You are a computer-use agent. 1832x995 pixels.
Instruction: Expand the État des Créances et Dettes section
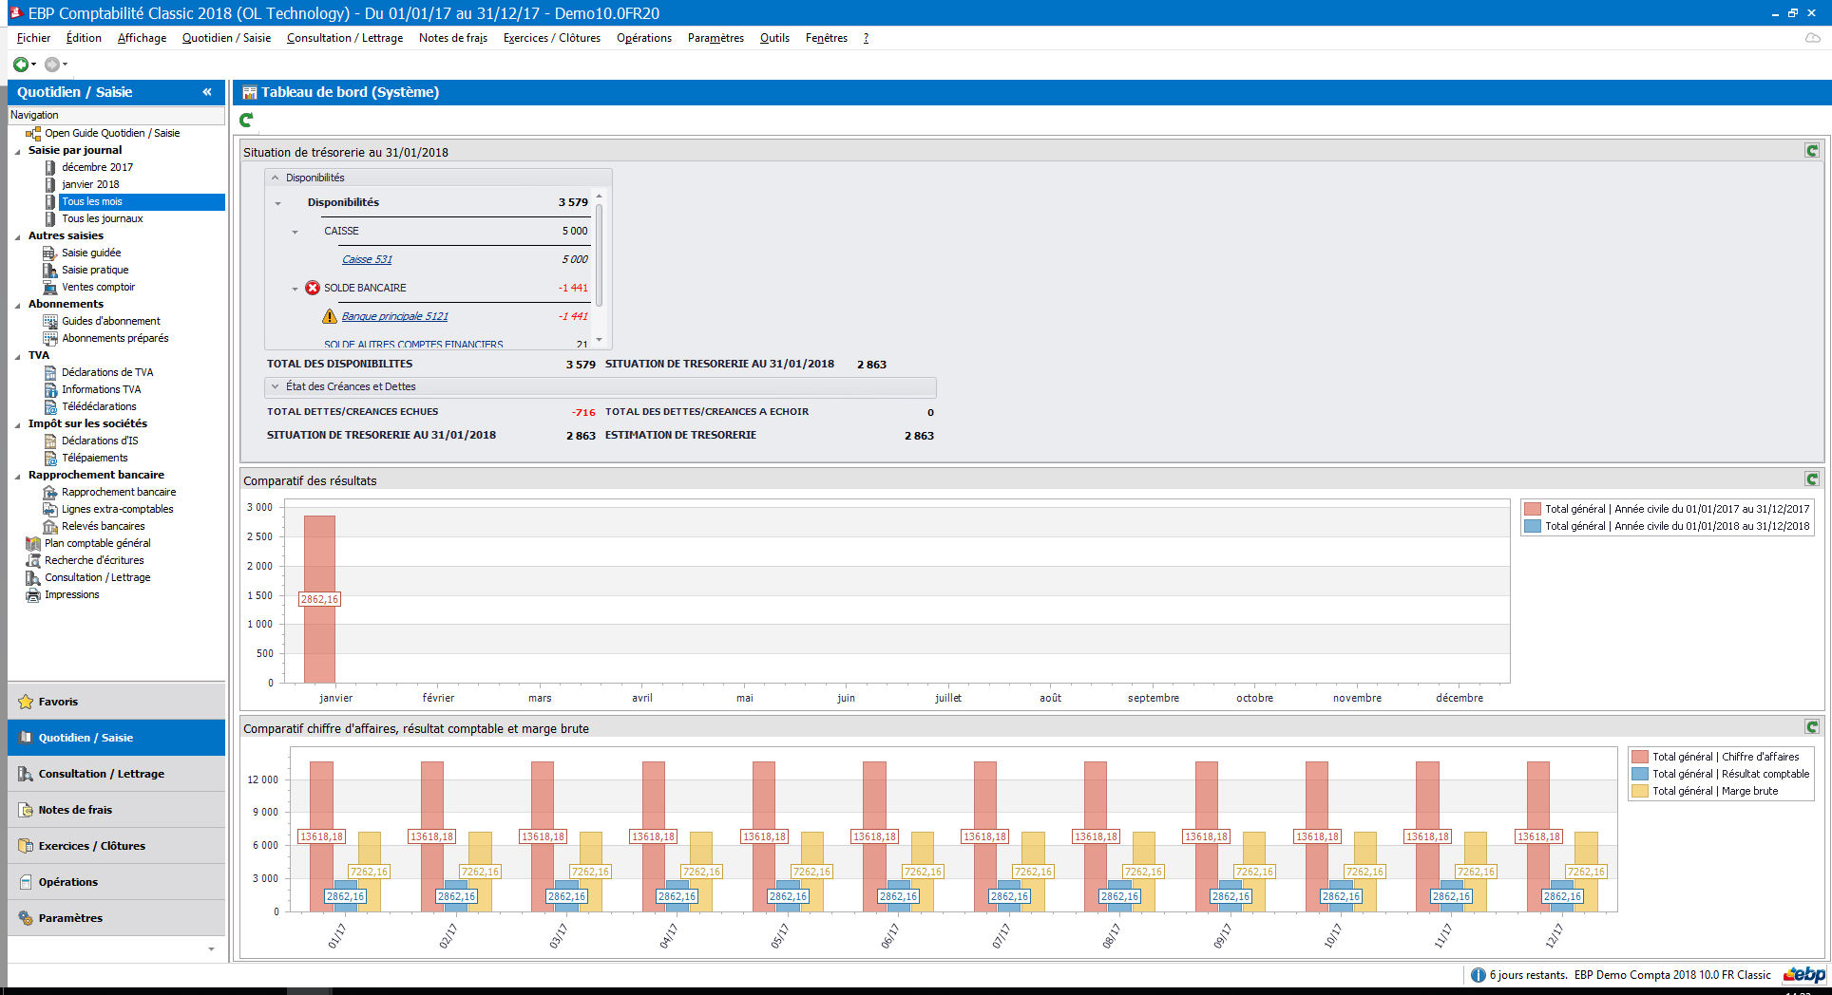(x=276, y=386)
